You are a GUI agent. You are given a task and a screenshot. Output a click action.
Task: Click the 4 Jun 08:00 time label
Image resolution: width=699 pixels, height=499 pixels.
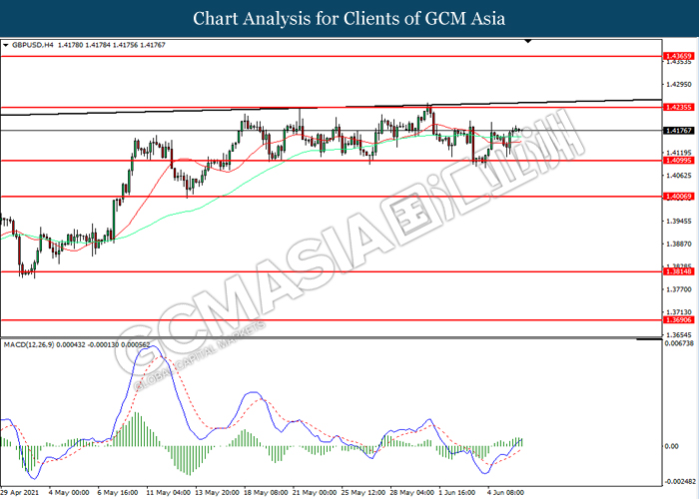(x=505, y=492)
